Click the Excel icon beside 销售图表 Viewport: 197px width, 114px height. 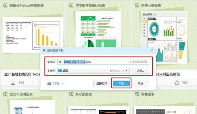click(137, 94)
